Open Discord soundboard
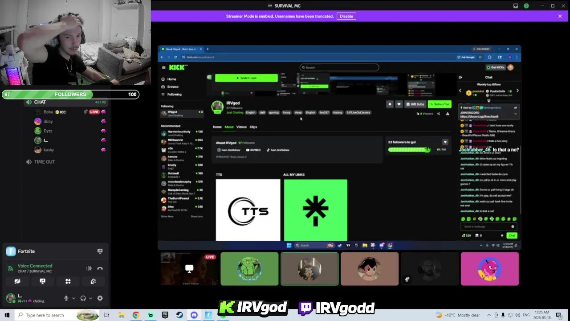The width and height of the screenshot is (570, 321). click(93, 281)
